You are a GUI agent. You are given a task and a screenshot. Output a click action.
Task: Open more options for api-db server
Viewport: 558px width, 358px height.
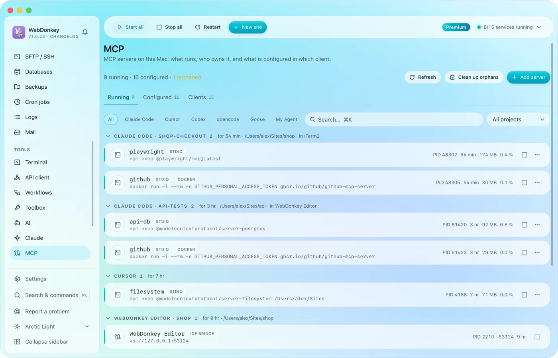click(x=537, y=225)
